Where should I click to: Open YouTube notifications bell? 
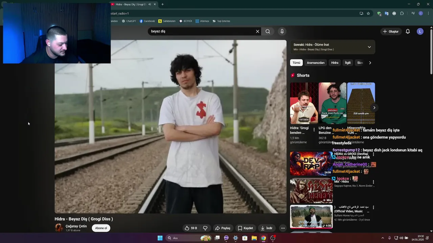pyautogui.click(x=408, y=31)
